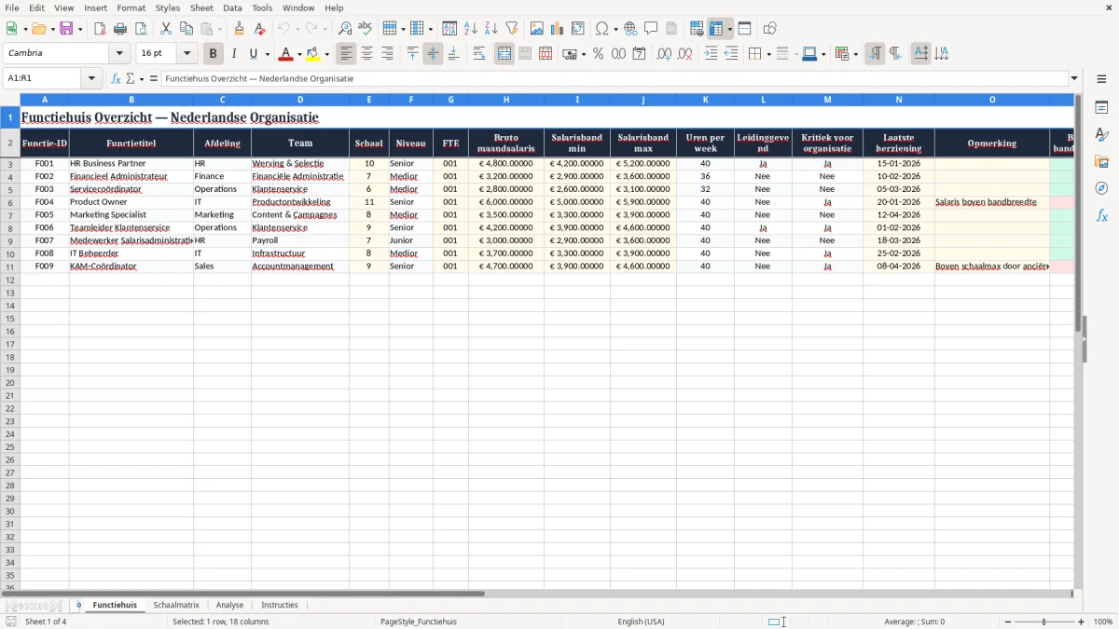This screenshot has height=629, width=1119.
Task: Toggle the AutoFilter funnel
Action: [x=511, y=28]
